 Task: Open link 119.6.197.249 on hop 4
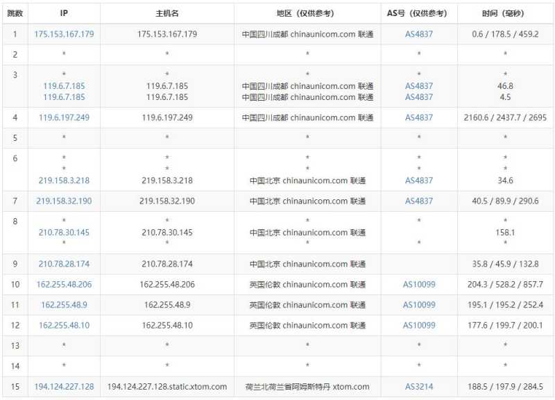coord(62,117)
